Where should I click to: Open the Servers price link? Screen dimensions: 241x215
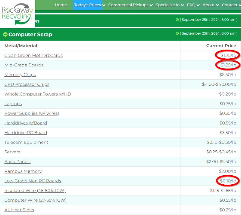[x=12, y=152]
